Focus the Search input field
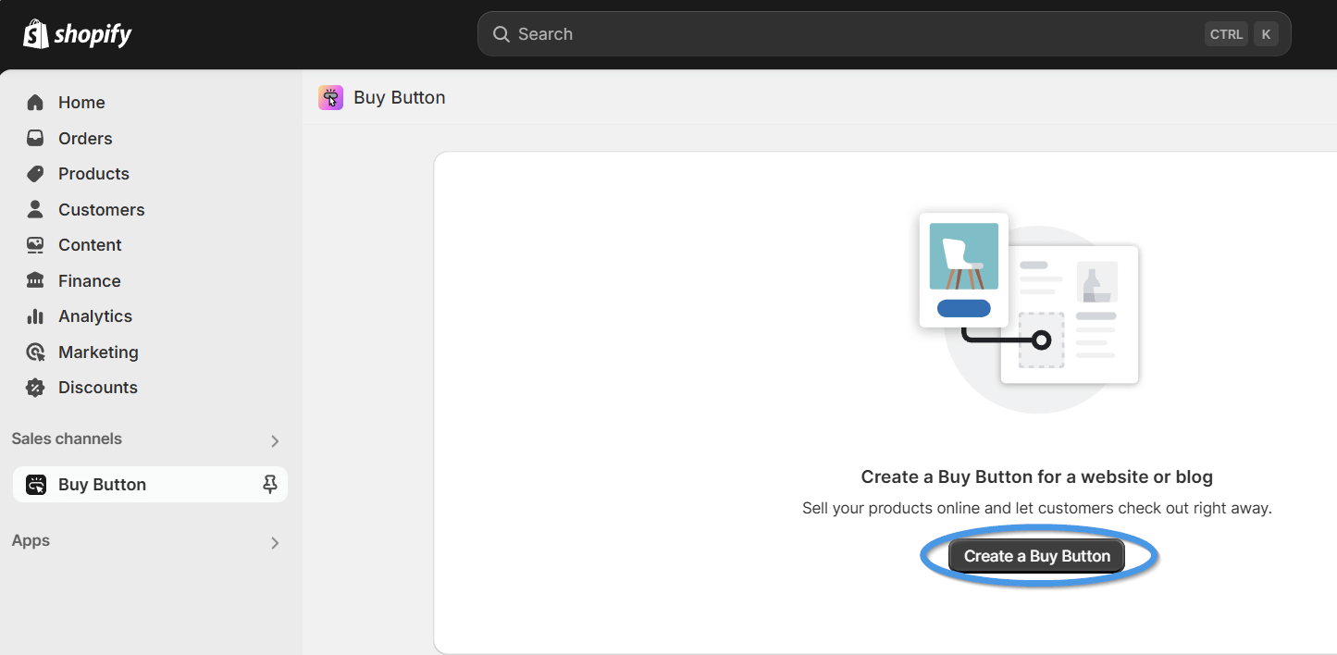1337x655 pixels. pos(884,34)
